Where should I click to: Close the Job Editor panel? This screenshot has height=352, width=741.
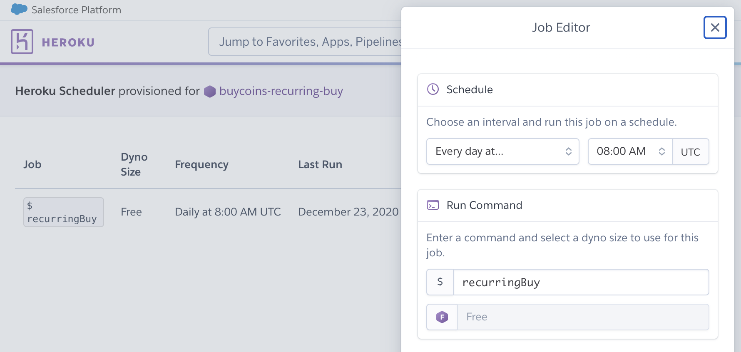pyautogui.click(x=715, y=27)
